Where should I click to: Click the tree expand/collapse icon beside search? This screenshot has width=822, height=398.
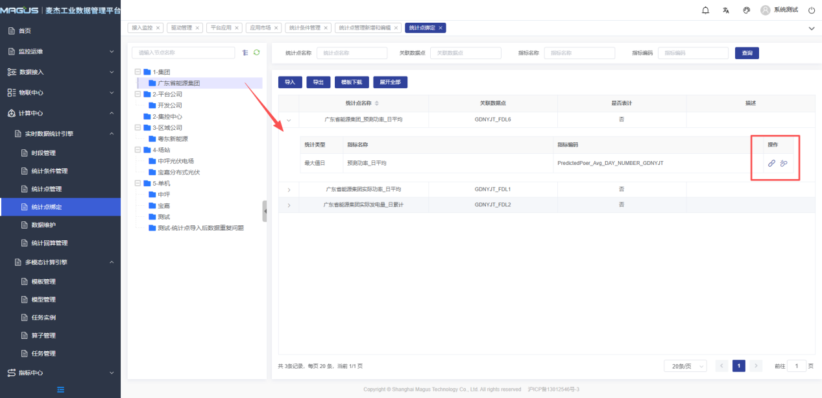245,53
